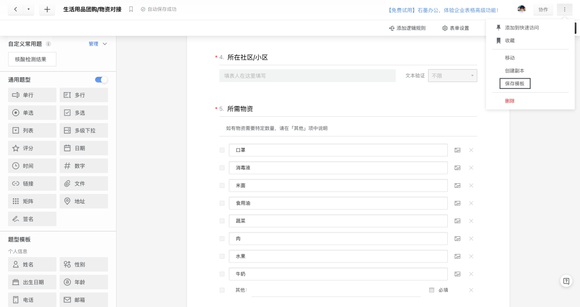The width and height of the screenshot is (580, 307).
Task: Add an image to the 口罩 option
Action: pos(458,150)
